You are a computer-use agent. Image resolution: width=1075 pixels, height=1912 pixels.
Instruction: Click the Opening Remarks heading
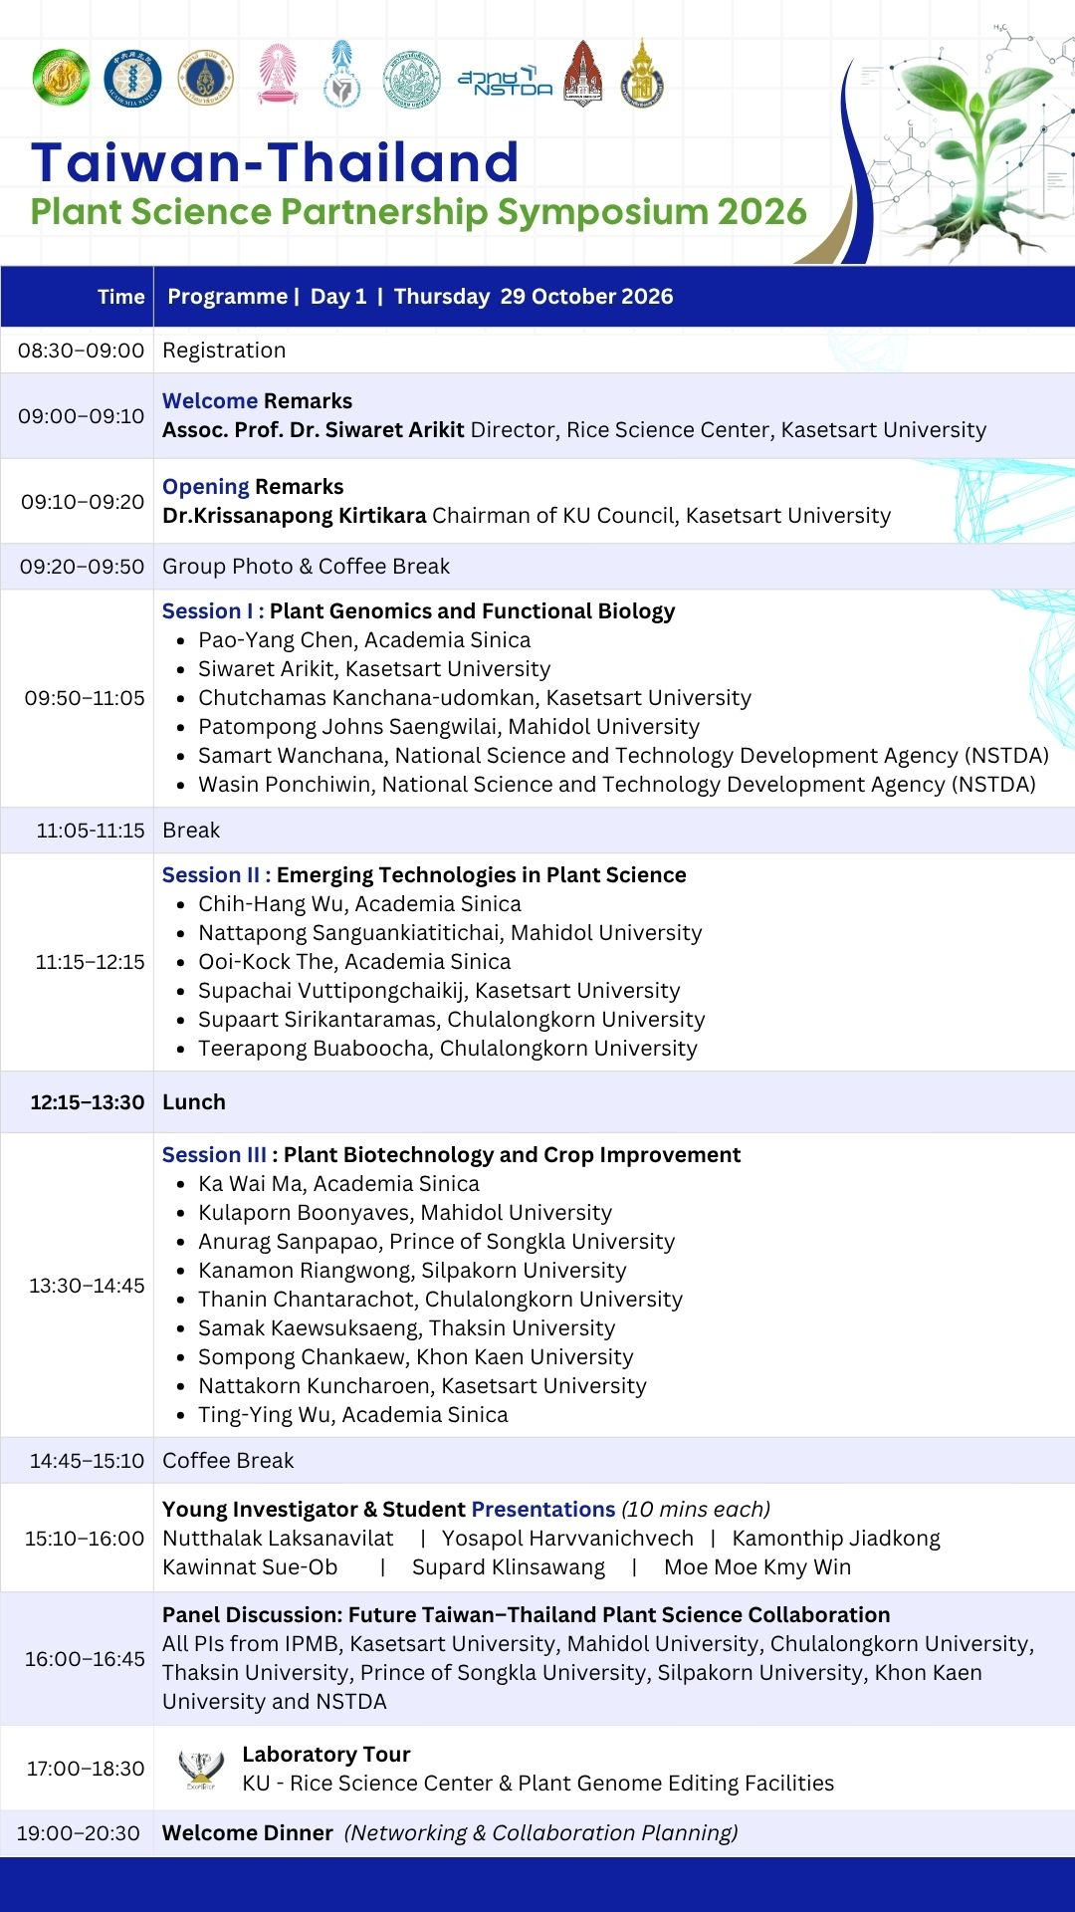(253, 487)
